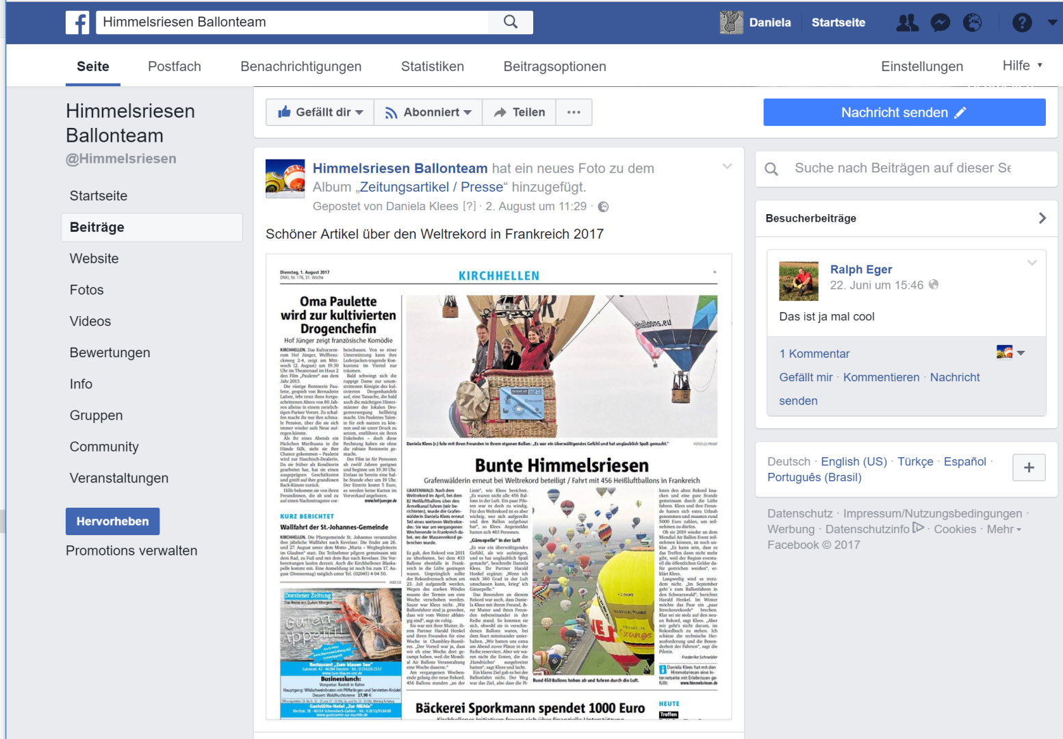Click the plus button for languages

coord(1029,468)
